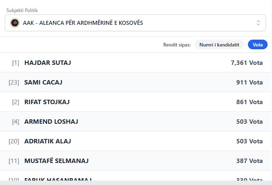Click candidate number [1] label
272x185 pixels.
tap(16, 63)
